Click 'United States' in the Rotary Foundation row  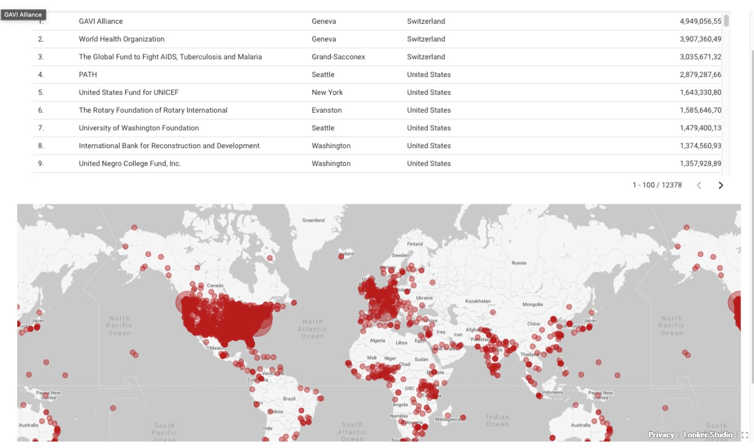coord(429,110)
